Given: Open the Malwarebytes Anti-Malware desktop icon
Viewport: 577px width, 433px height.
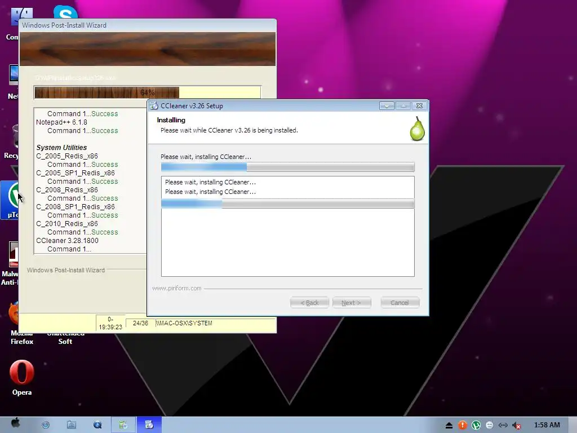Looking at the screenshot, I should [11, 263].
